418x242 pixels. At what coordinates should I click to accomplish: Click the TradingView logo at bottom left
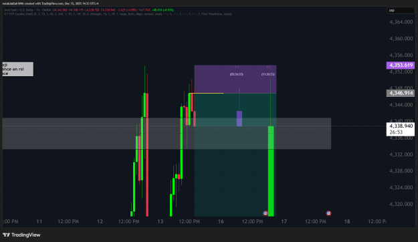coord(21,235)
